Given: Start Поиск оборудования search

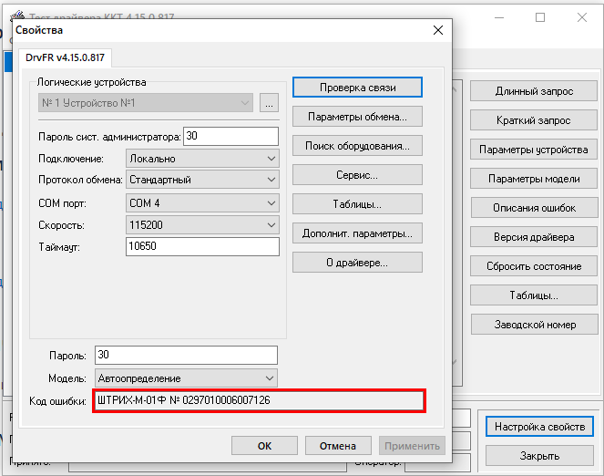Looking at the screenshot, I should (x=357, y=146).
